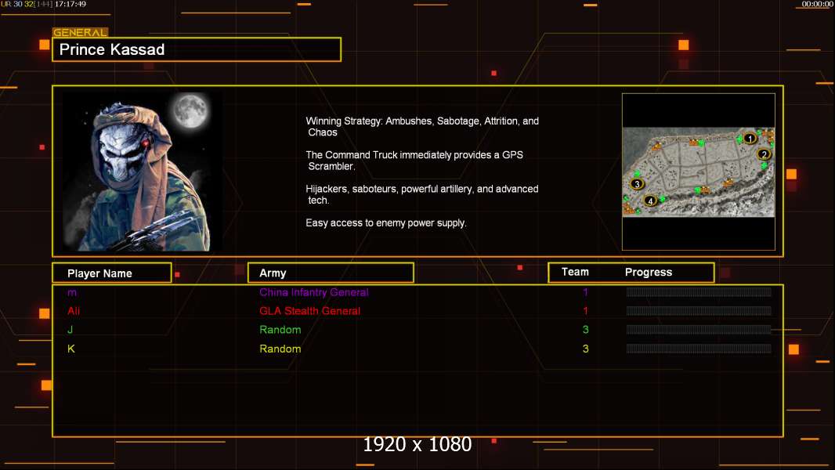Click loading progress bar for player J
Screen dimensions: 835x470
tap(699, 330)
